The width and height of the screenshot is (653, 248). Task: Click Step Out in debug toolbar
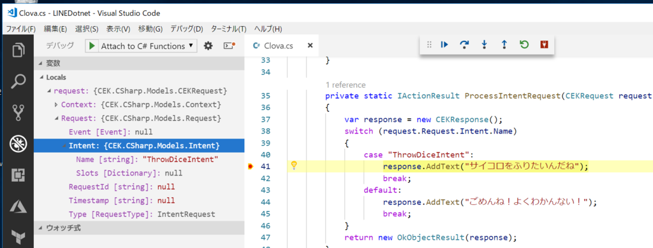[504, 45]
